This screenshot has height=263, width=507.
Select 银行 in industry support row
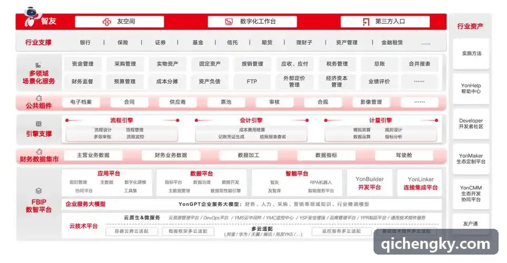point(85,42)
